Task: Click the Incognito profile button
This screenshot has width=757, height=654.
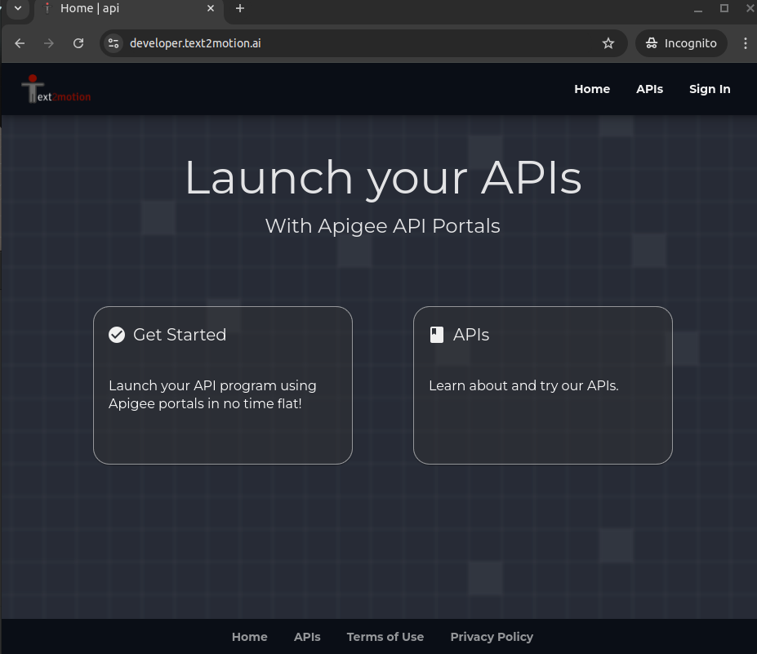Action: click(680, 43)
